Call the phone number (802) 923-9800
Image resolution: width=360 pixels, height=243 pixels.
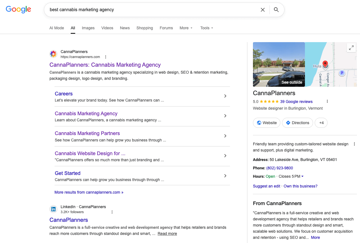tap(280, 168)
